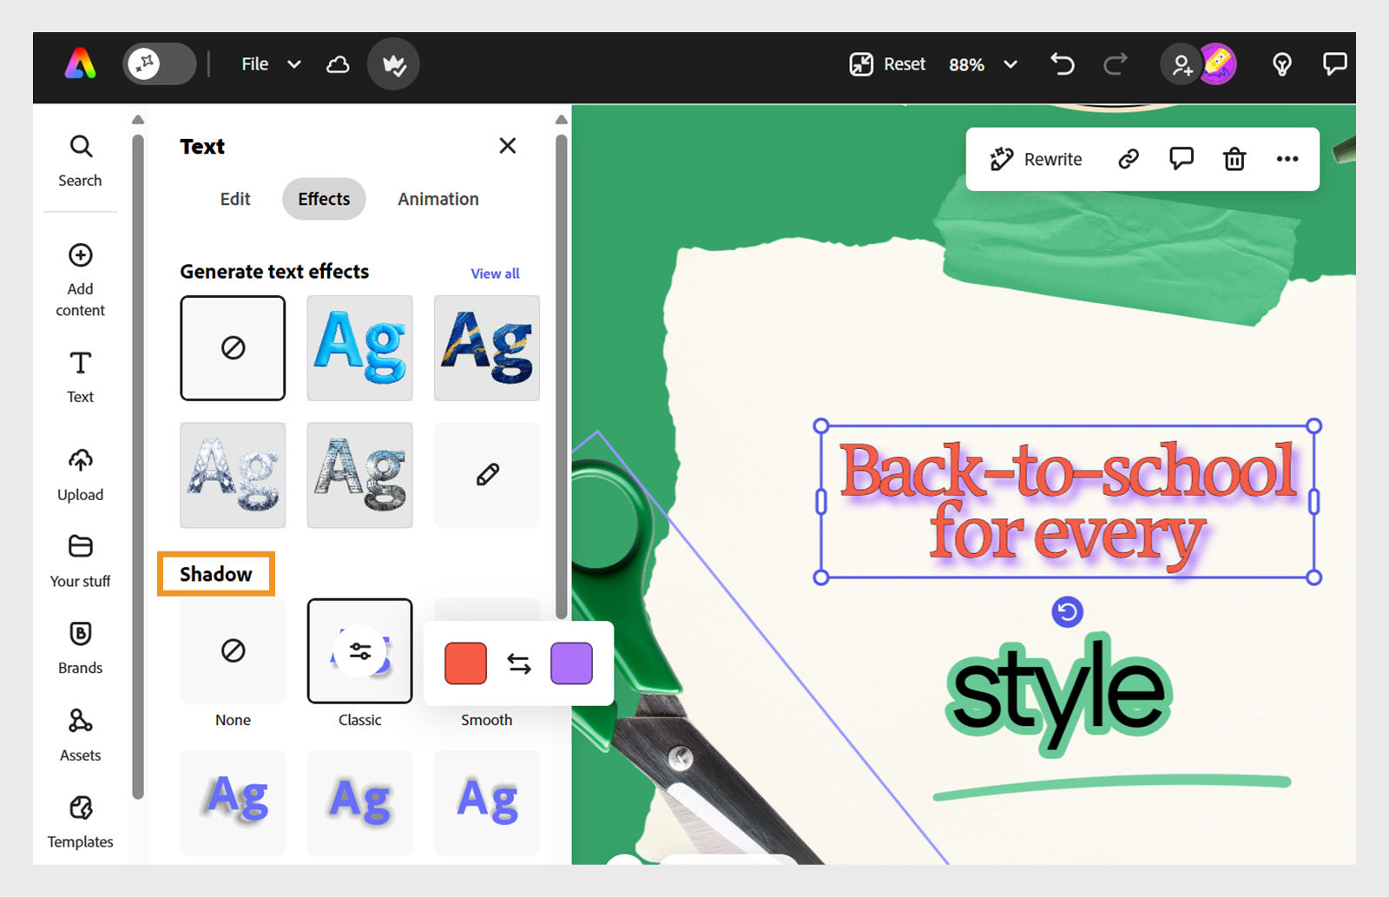Viewport: 1389px width, 897px height.
Task: Open the Upload panel
Action: click(79, 474)
